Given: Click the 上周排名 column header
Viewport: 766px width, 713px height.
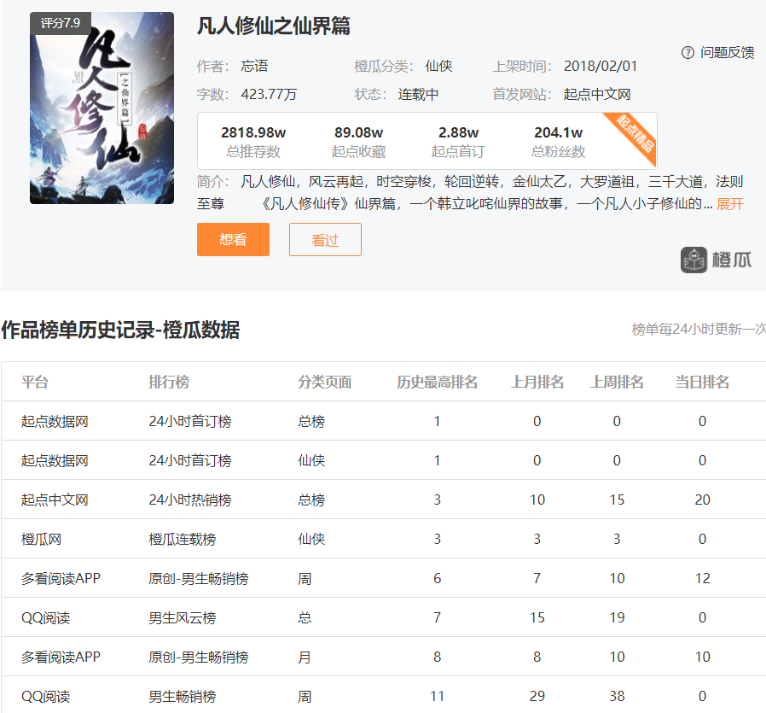Looking at the screenshot, I should point(617,382).
